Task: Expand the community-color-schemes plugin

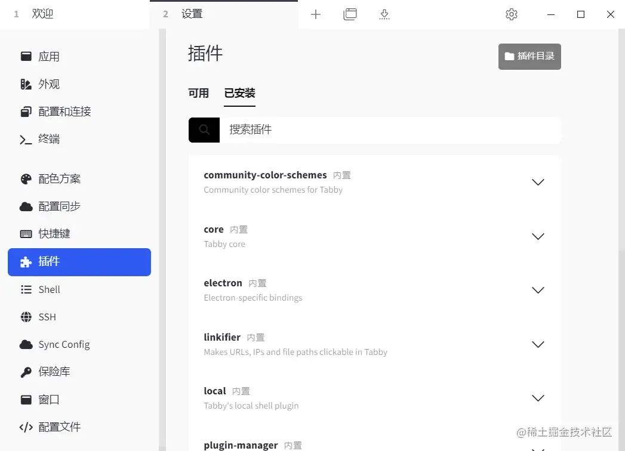Action: (x=538, y=182)
